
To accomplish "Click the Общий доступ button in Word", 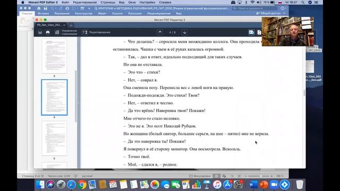I will (x=268, y=13).
